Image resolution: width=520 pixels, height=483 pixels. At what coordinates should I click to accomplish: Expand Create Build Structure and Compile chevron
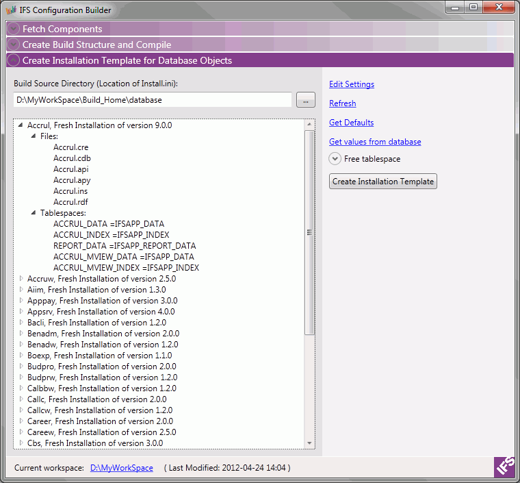click(13, 45)
